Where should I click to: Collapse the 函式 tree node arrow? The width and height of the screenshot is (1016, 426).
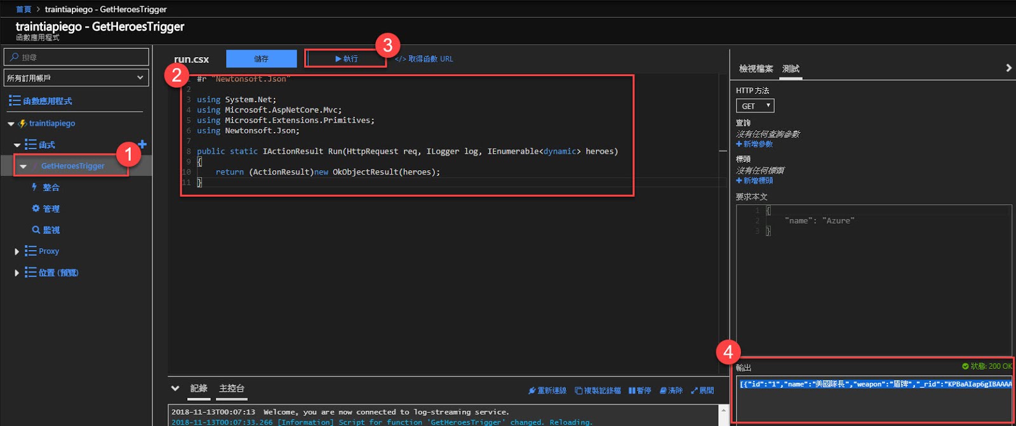pyautogui.click(x=17, y=145)
